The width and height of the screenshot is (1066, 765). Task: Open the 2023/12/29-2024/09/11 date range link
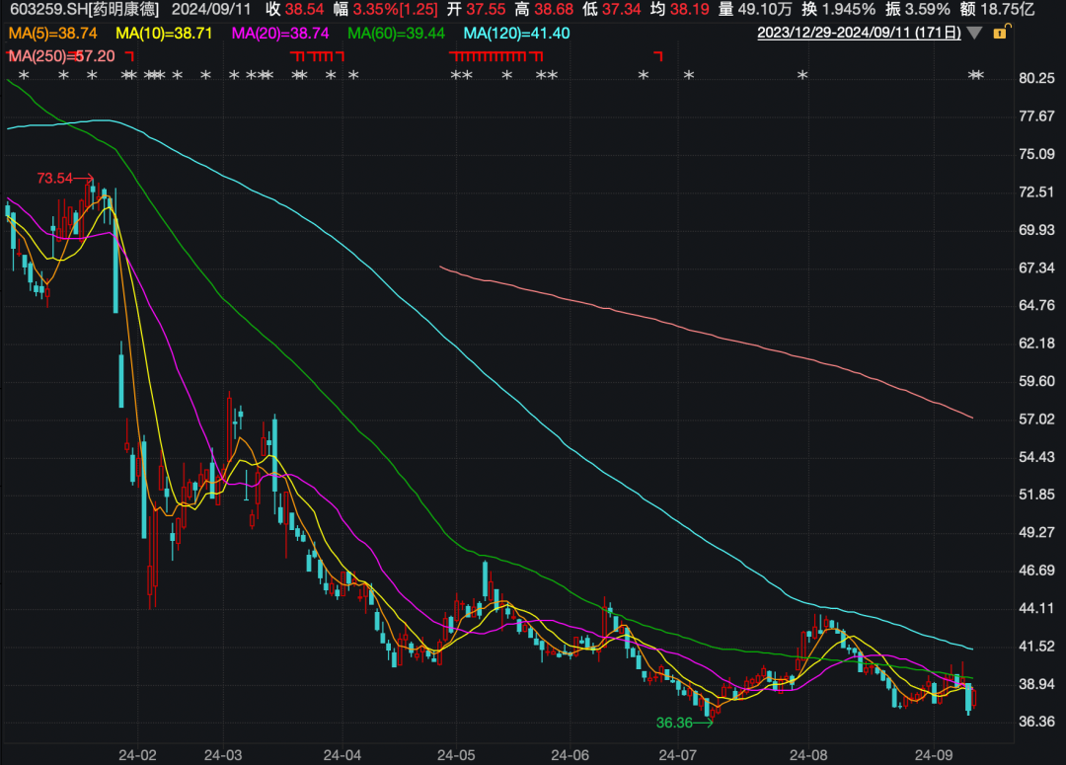point(859,33)
